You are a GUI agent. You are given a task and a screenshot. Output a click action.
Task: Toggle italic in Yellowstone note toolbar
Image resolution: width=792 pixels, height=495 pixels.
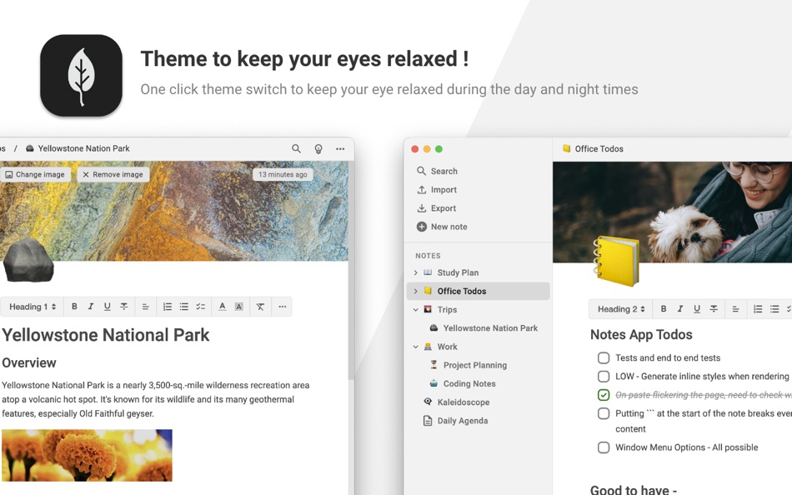[90, 307]
